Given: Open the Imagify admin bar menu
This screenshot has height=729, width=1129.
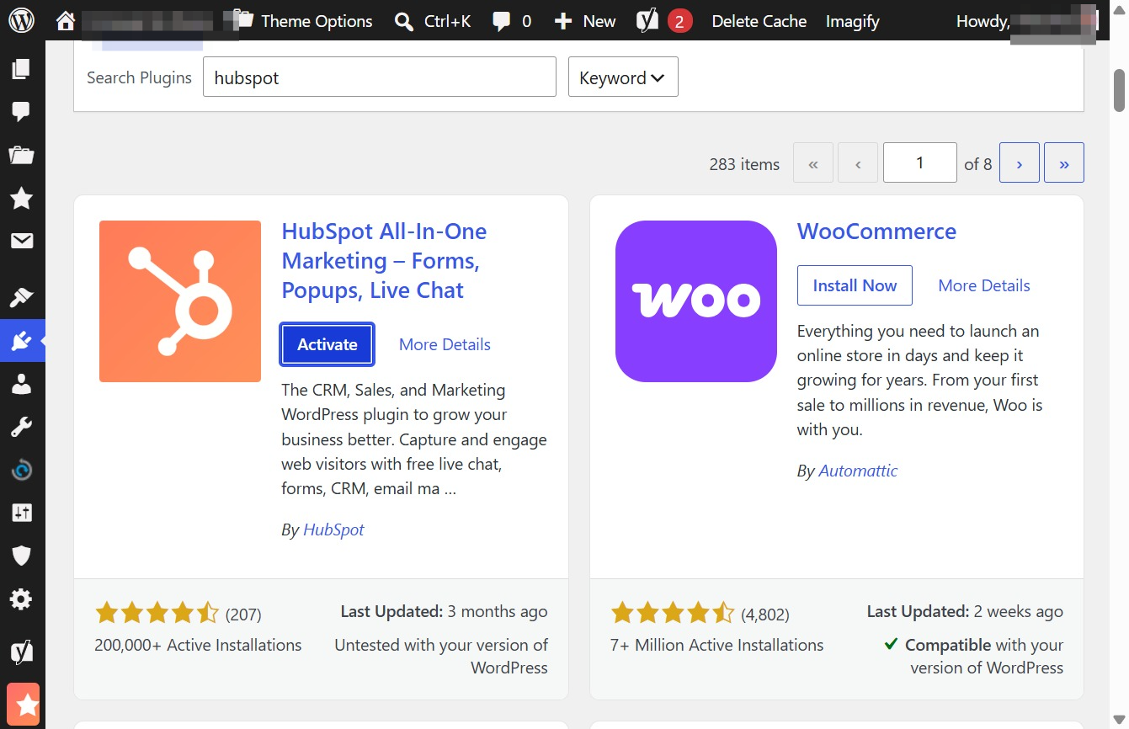Looking at the screenshot, I should [x=852, y=21].
